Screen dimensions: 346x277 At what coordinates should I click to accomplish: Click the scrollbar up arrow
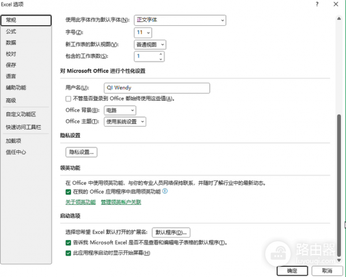pos(339,19)
